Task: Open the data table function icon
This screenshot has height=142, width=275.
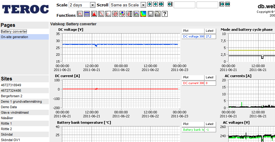Action: click(87, 14)
